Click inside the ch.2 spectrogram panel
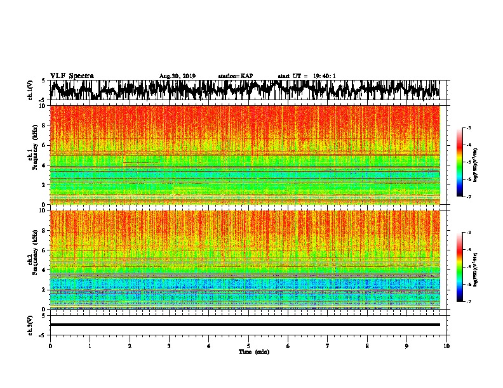This screenshot has height=388, width=503. point(245,260)
